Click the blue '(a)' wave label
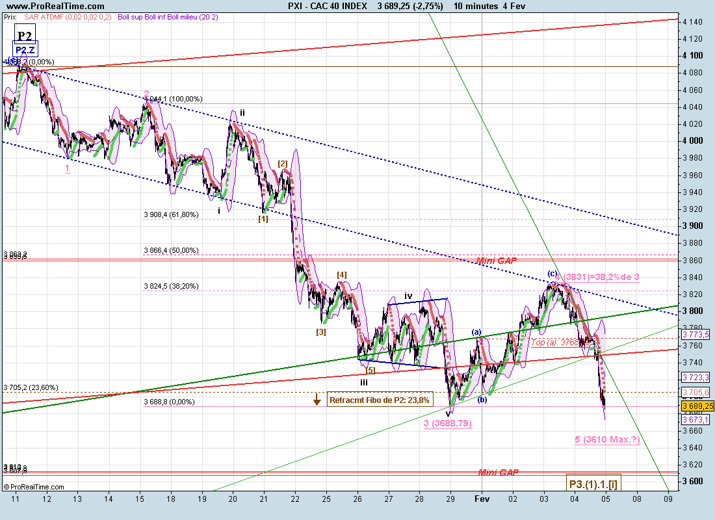The height and width of the screenshot is (520, 715). (476, 331)
